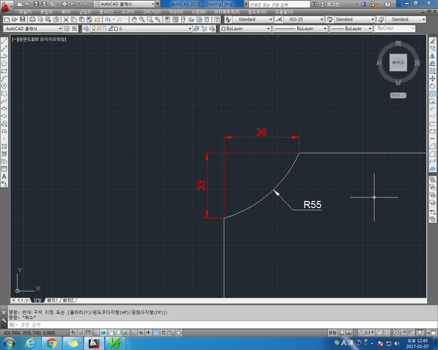Click the Rotate tool in the modify toolbar
This screenshot has width=438, height=350.
coord(433,86)
